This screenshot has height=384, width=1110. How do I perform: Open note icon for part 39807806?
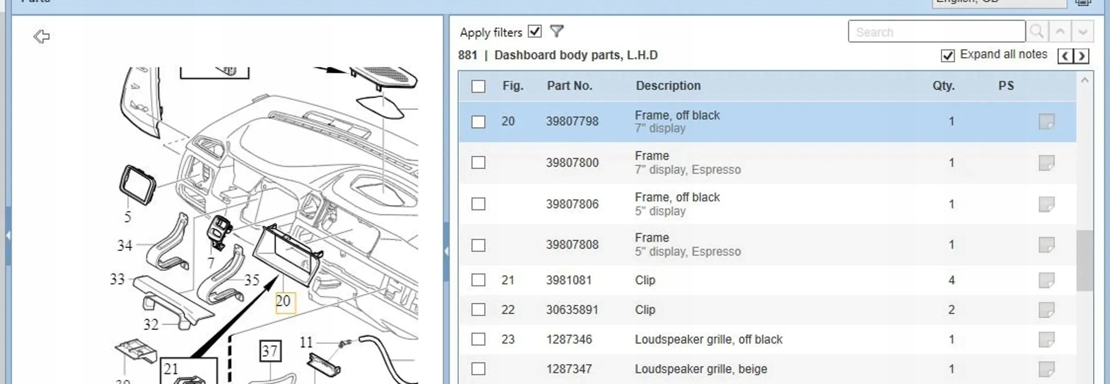click(1047, 204)
